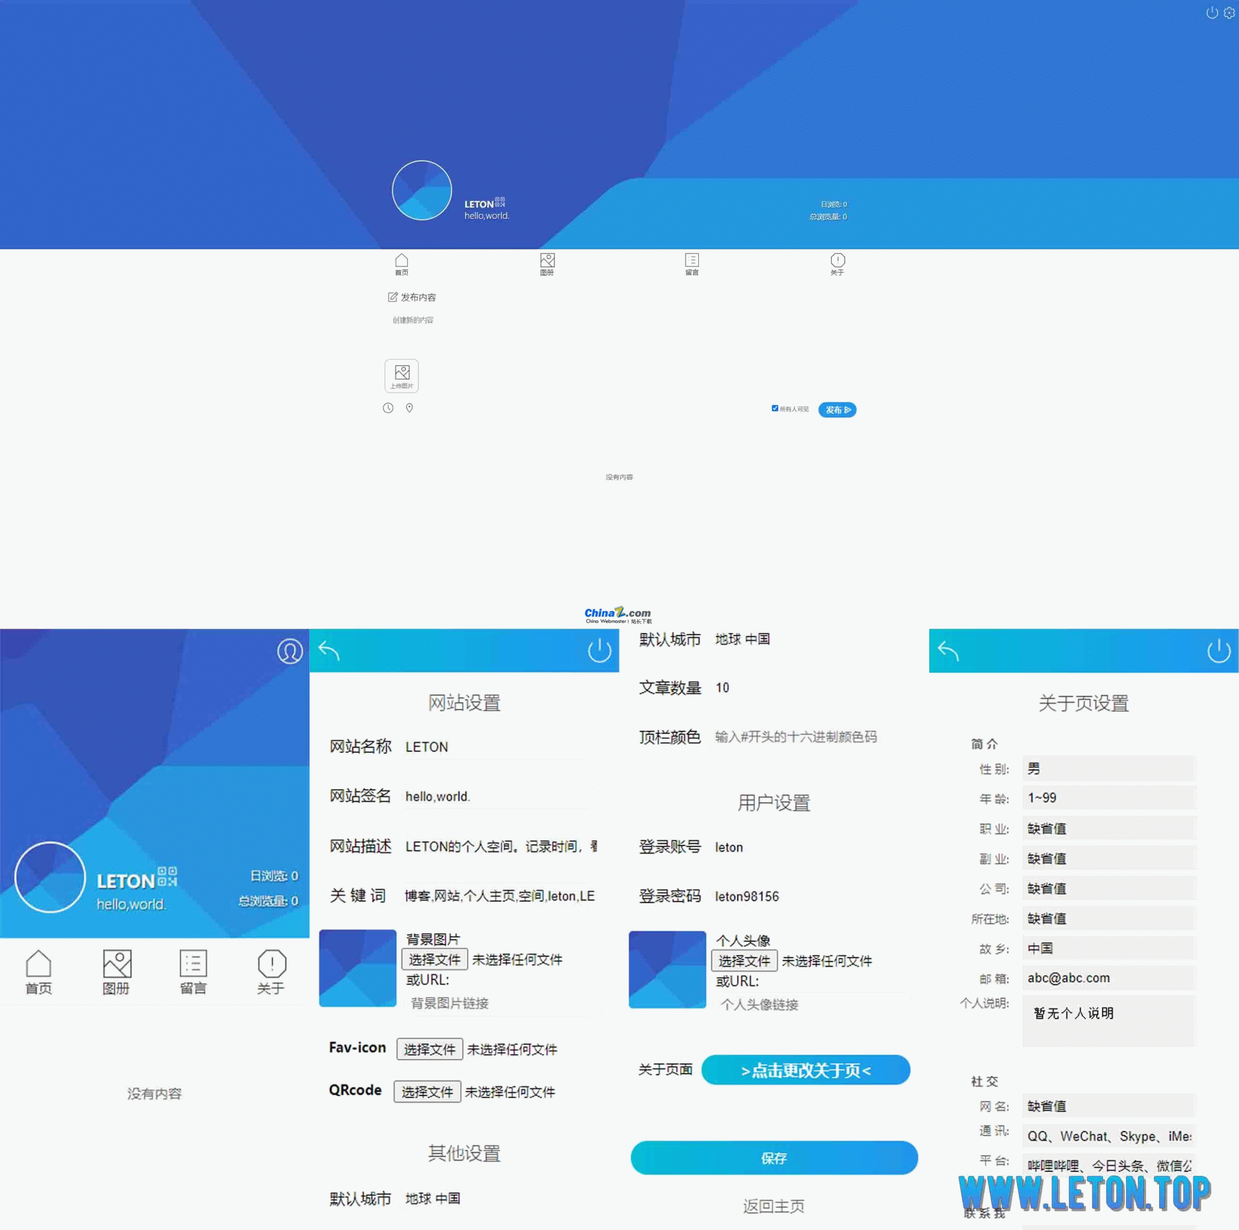Click the QR code icon beside desktop LETON title
Image resolution: width=1239 pixels, height=1230 pixels.
pos(500,202)
